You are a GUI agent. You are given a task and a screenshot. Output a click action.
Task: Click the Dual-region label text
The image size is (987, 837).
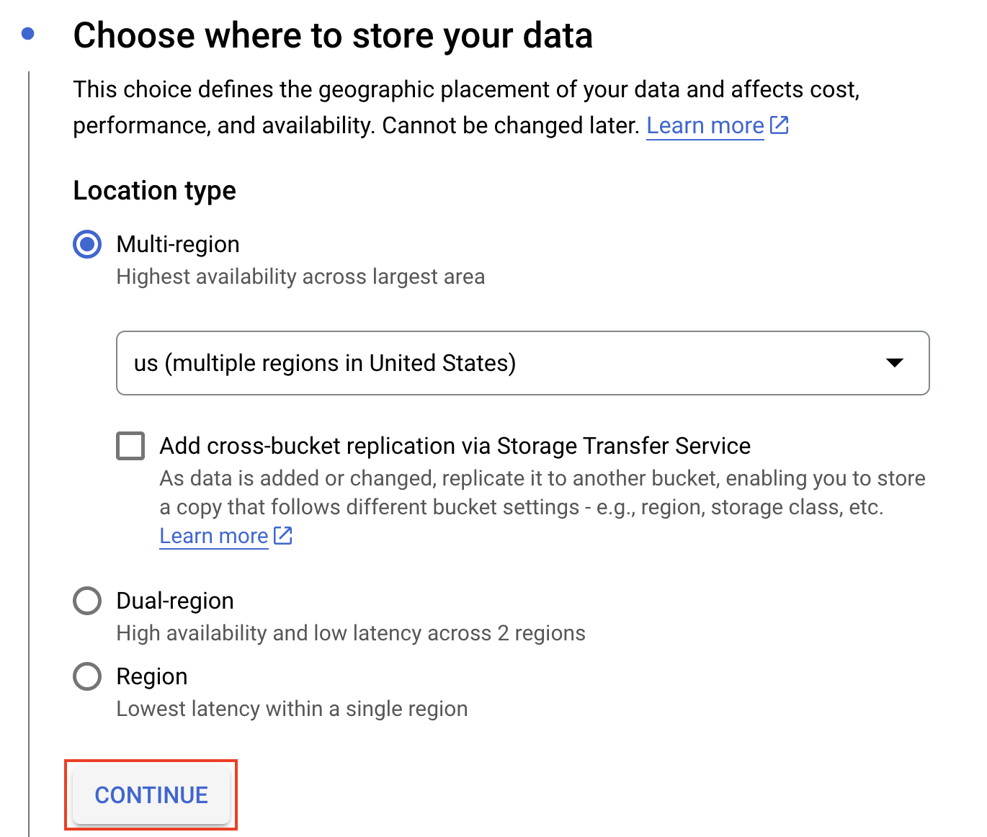click(174, 601)
